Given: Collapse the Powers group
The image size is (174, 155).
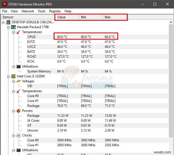Looking at the screenshot, I should click(x=13, y=111).
